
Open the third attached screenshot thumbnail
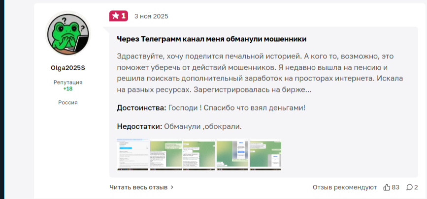pos(199,155)
